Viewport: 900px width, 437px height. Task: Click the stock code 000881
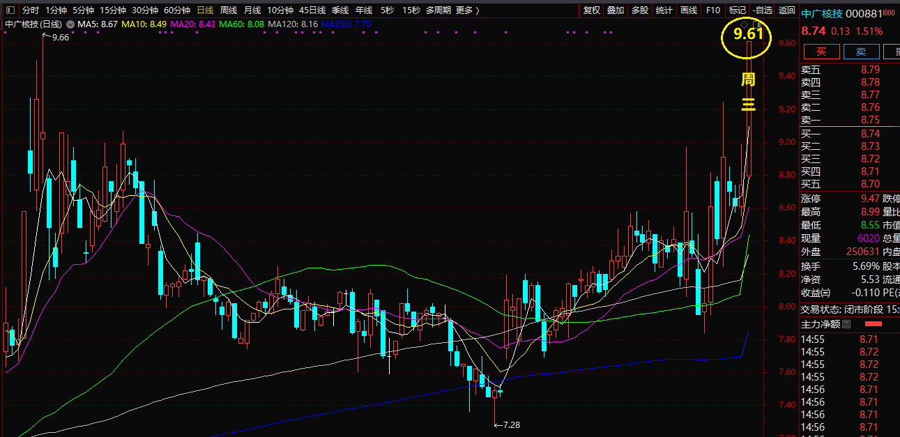[x=865, y=14]
